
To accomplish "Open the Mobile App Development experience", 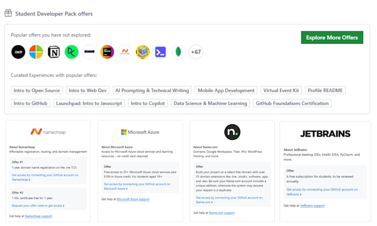I will click(x=226, y=91).
